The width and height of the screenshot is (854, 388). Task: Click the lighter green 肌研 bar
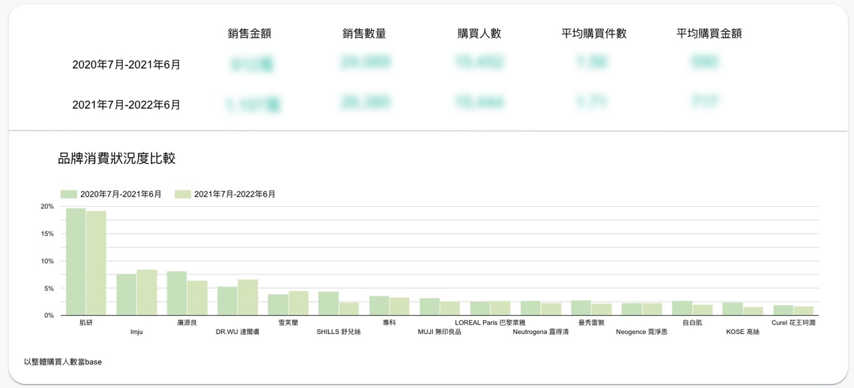(96, 263)
